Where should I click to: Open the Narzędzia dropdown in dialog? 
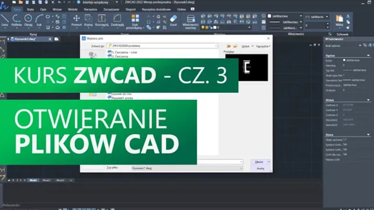coord(263,46)
